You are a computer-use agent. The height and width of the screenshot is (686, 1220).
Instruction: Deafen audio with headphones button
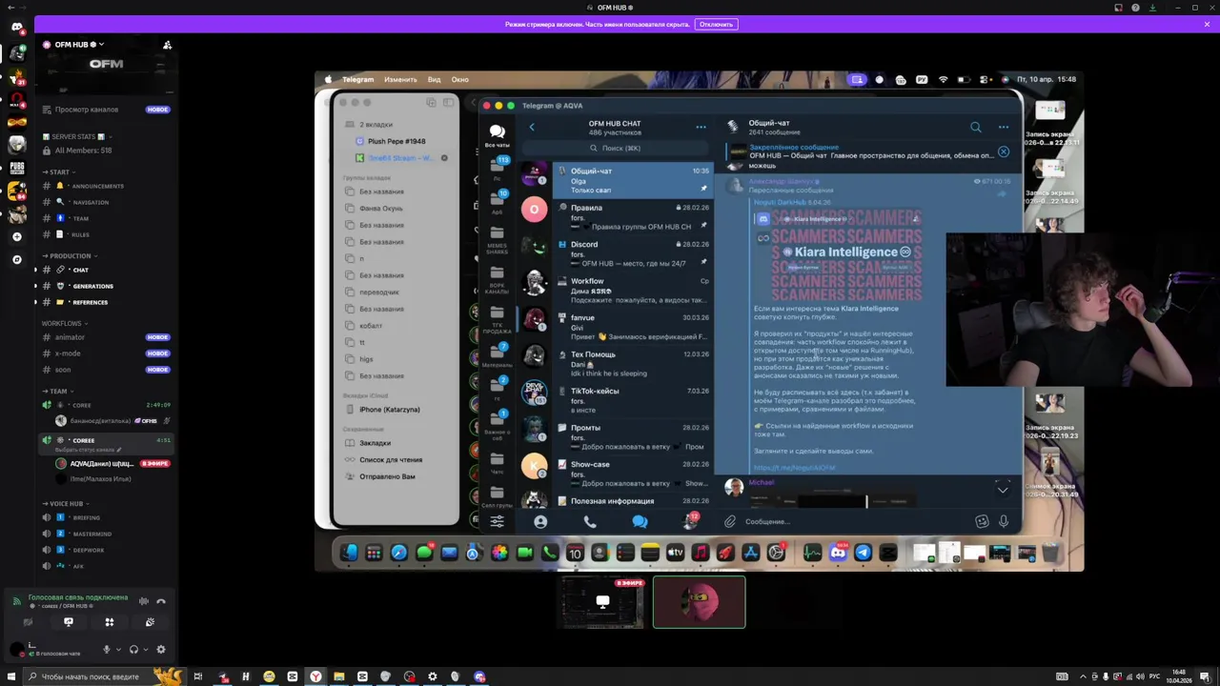coord(133,650)
